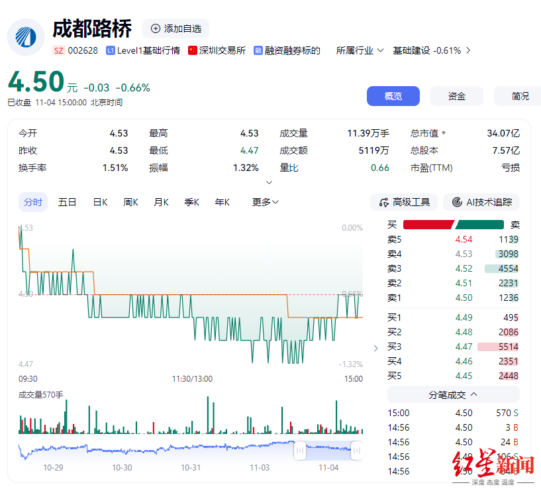
Task: Switch chart to 日K candlestick mode
Action: (99, 202)
